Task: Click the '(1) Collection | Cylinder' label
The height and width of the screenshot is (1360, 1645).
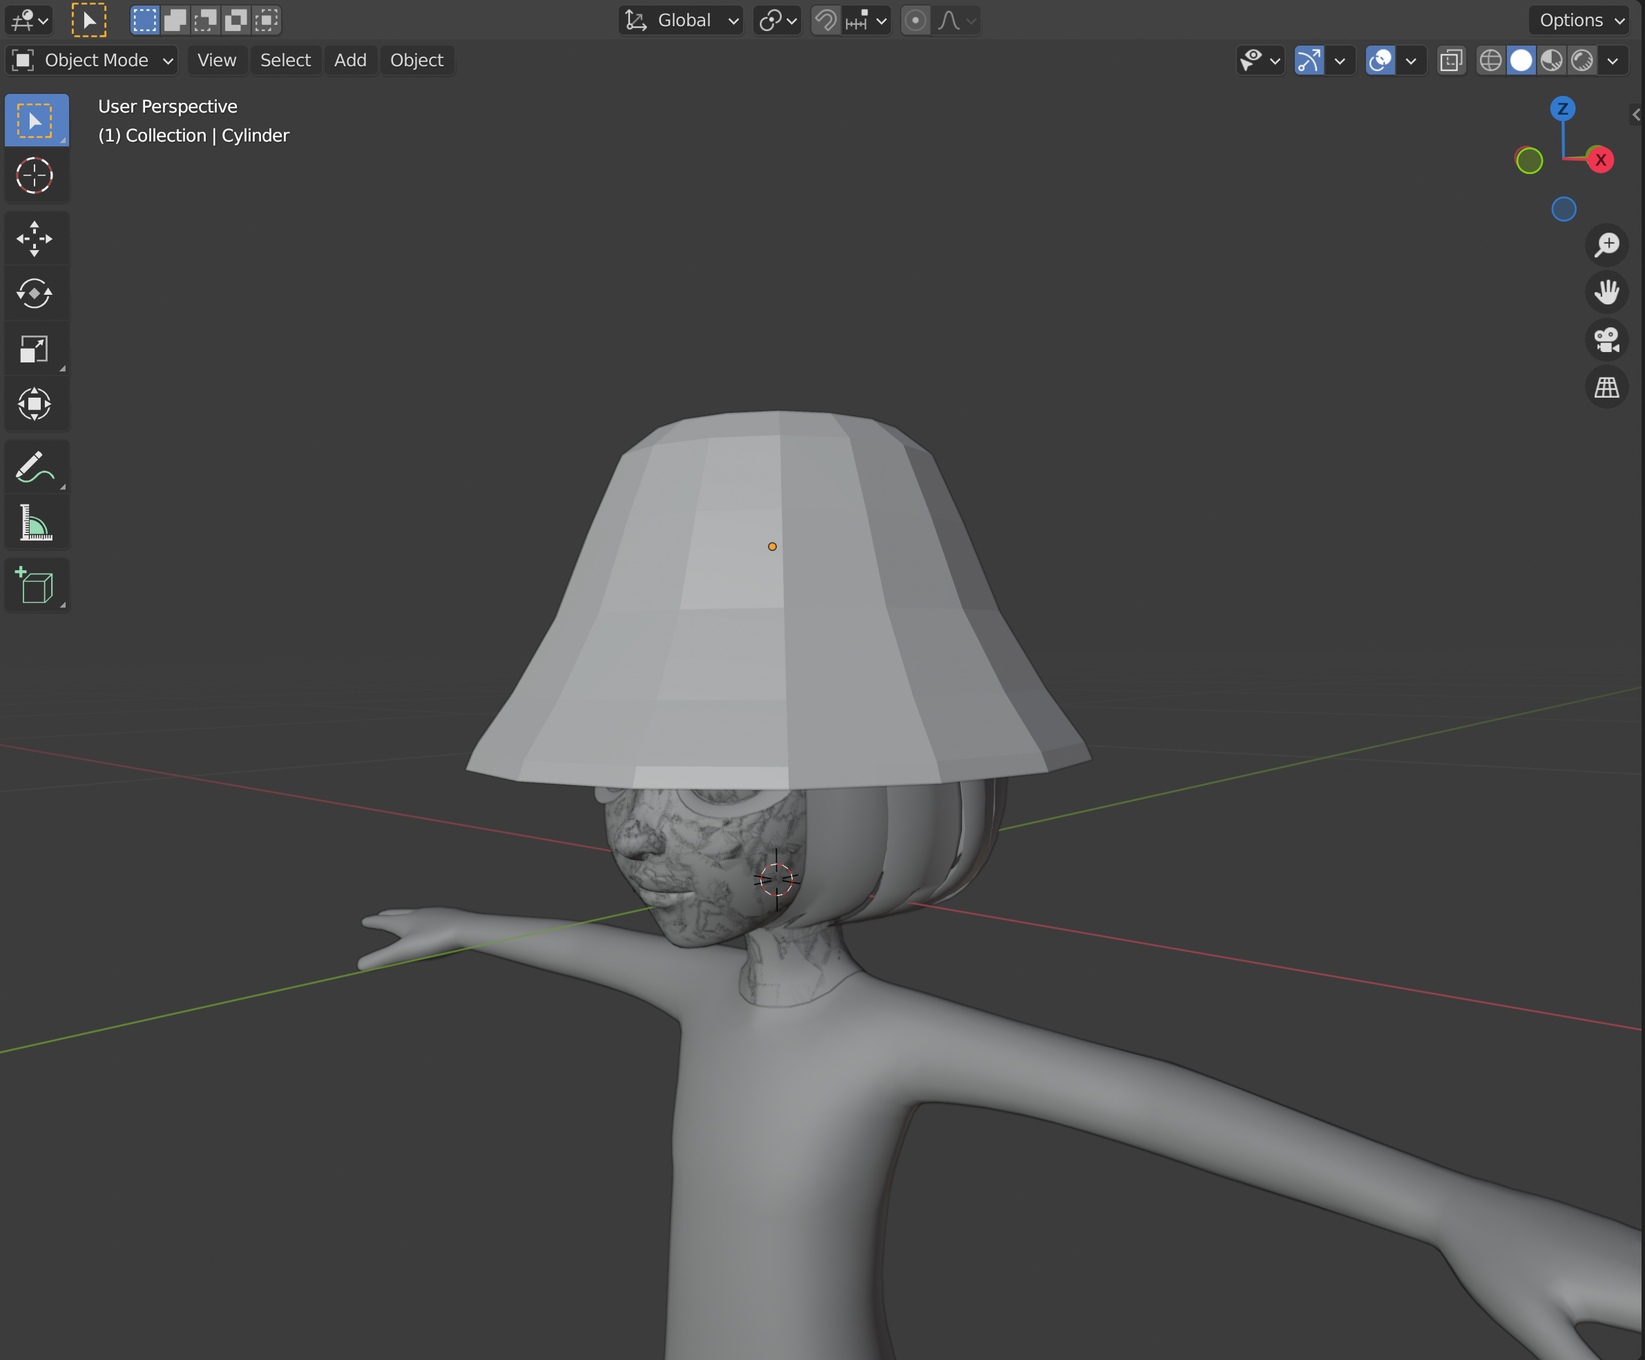Action: coord(193,135)
